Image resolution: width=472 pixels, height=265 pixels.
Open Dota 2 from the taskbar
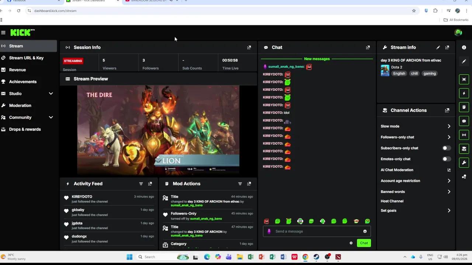[x=338, y=257]
